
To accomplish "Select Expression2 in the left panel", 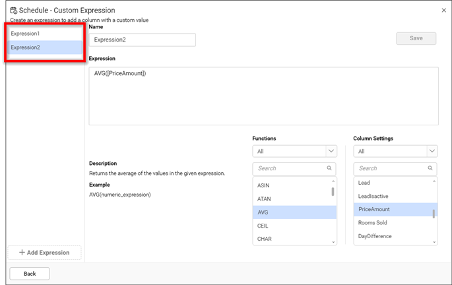I will [x=45, y=47].
